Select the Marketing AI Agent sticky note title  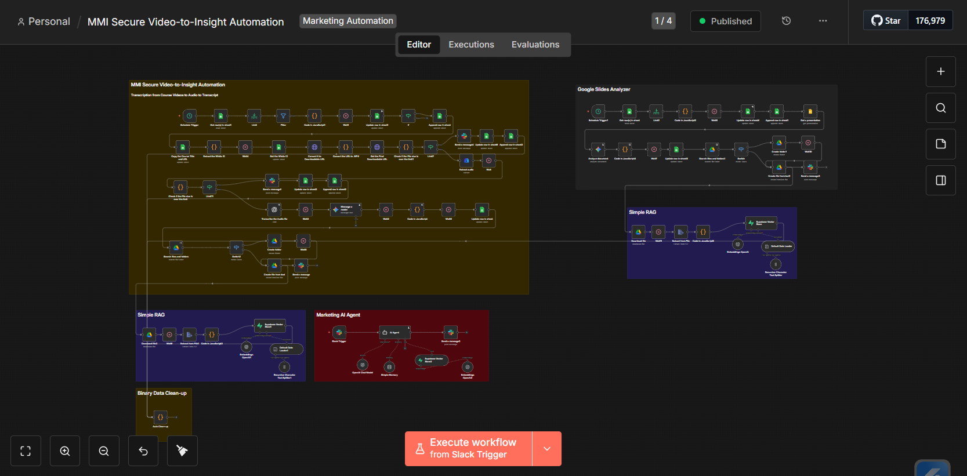coord(338,315)
